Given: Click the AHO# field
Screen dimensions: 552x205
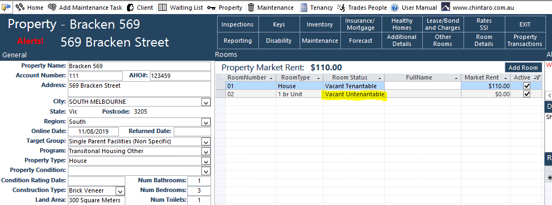Looking at the screenshot, I should 180,76.
